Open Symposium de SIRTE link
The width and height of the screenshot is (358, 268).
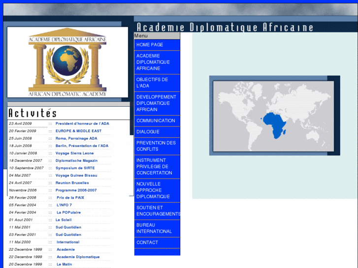point(75,168)
